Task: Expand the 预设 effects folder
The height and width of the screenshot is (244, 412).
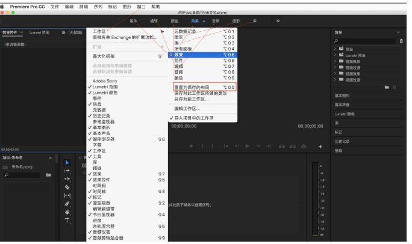Action: point(335,49)
